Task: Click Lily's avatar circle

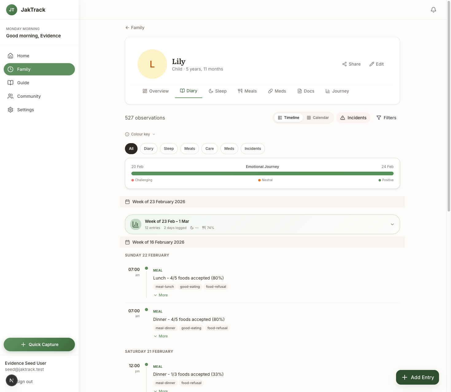Action: (x=152, y=64)
